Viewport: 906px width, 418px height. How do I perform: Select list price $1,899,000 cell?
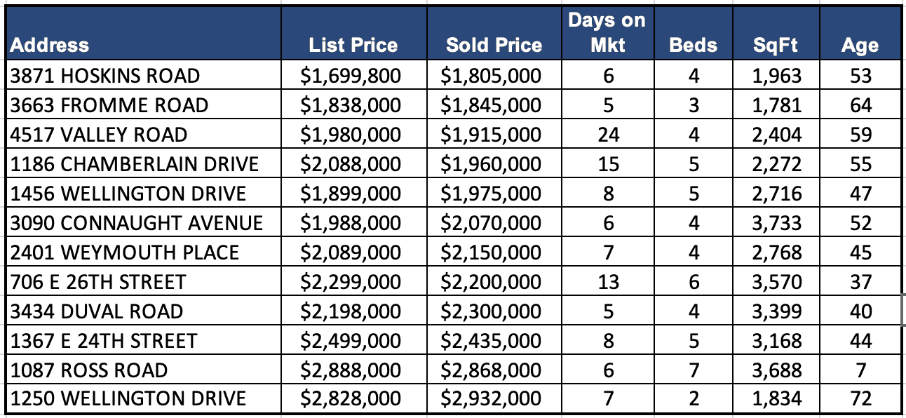click(x=351, y=194)
